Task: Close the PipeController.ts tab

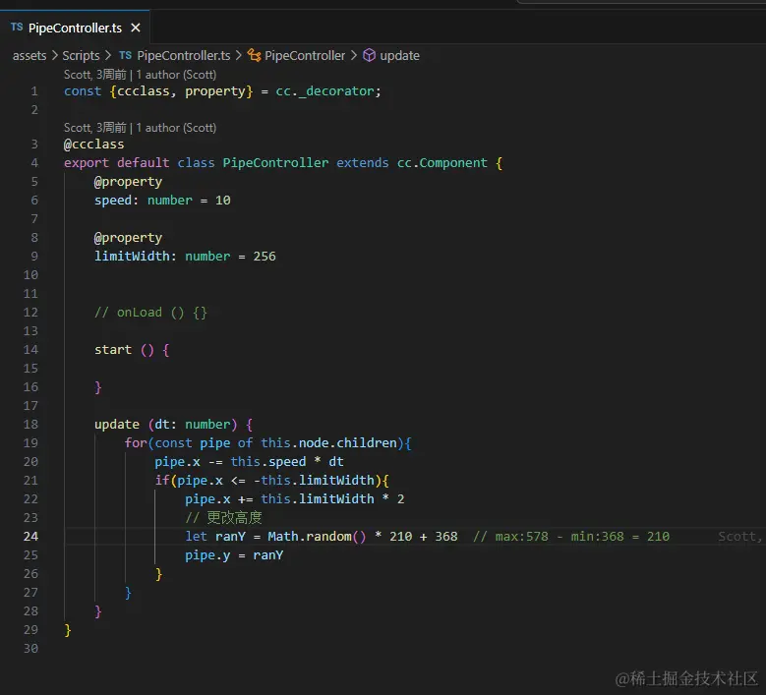Action: click(136, 28)
